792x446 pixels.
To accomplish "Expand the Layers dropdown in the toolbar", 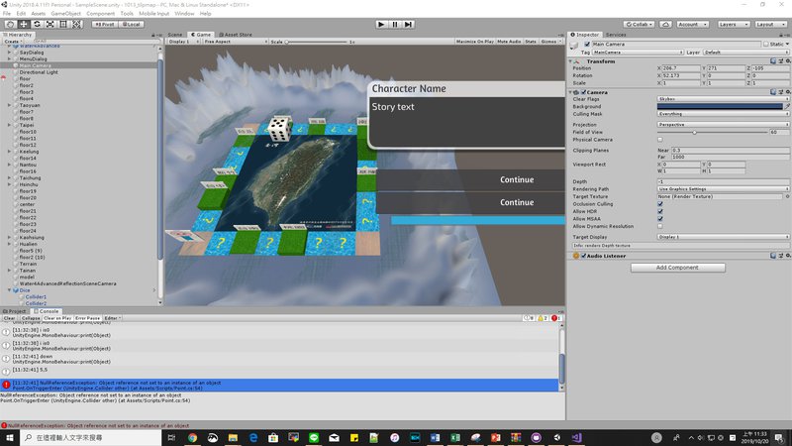I will pyautogui.click(x=733, y=24).
